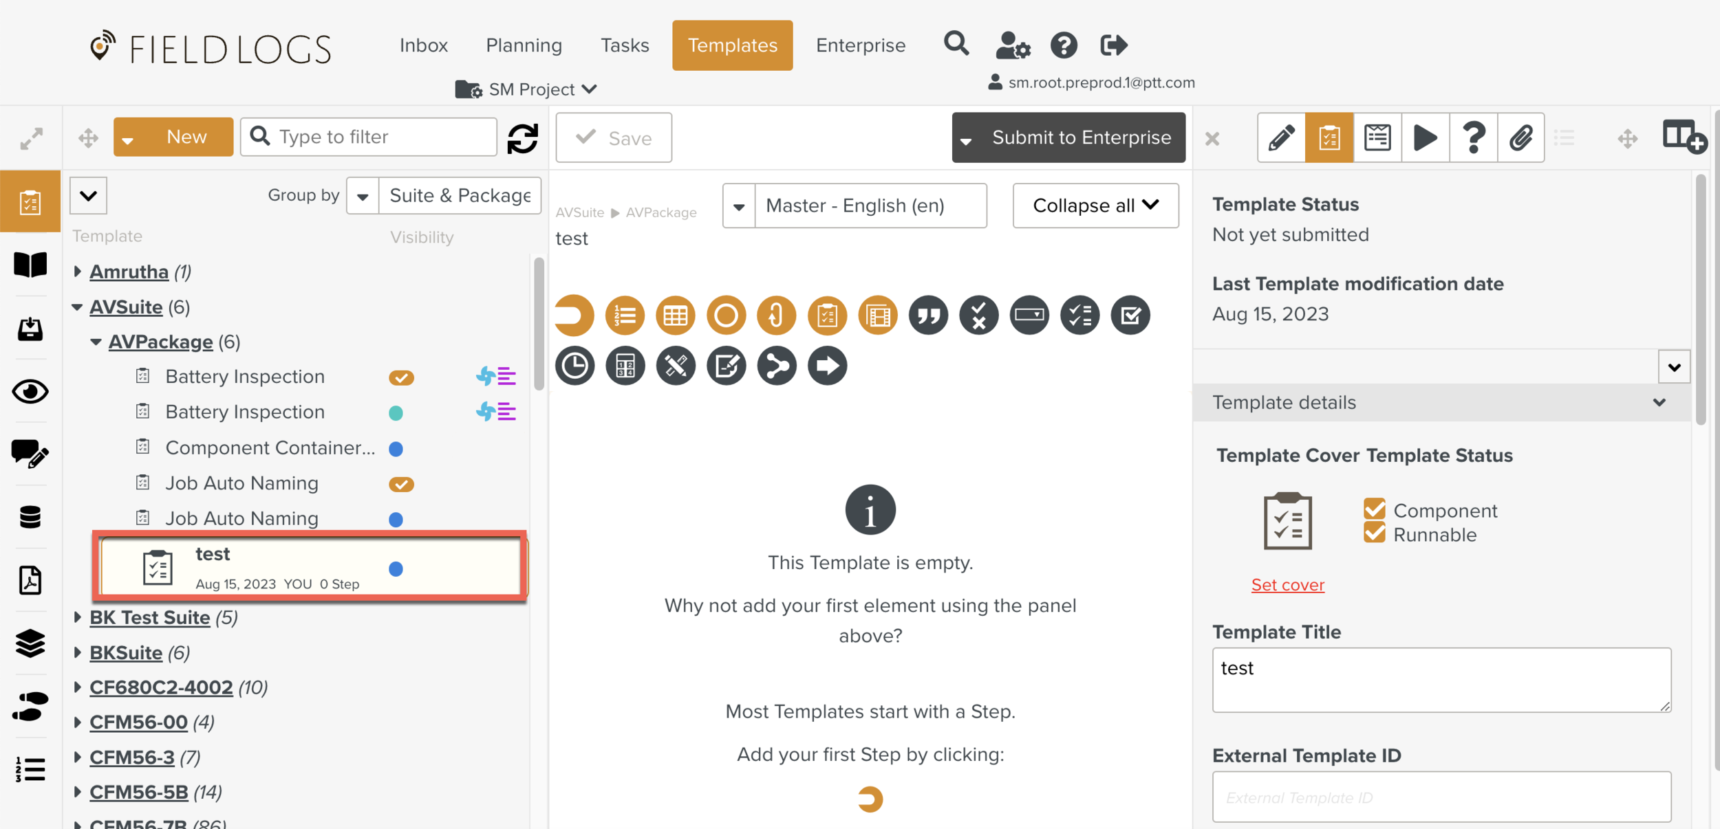Toggle the Runnable checkbox

pos(1374,534)
